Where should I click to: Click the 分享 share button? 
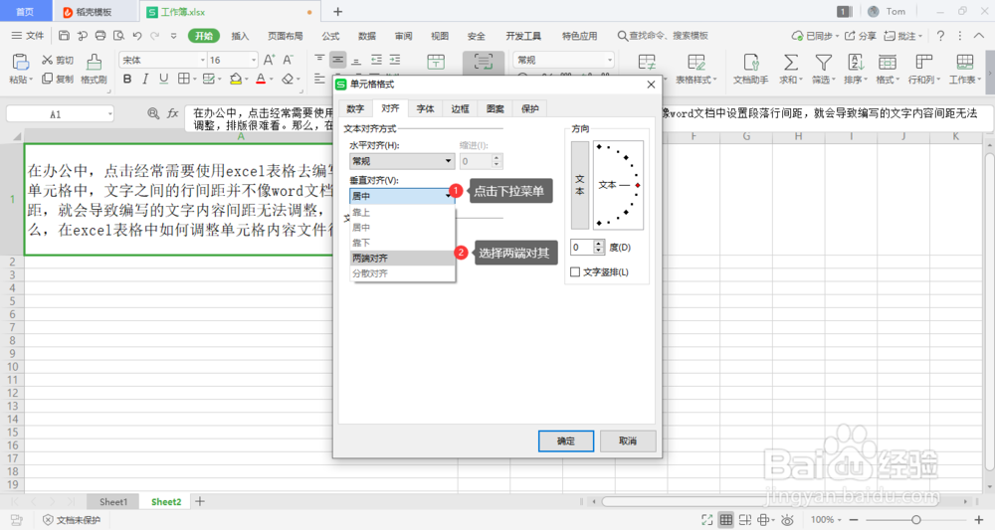[x=861, y=36]
